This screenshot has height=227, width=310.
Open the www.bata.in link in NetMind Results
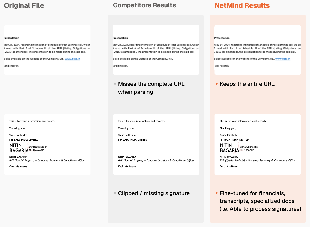(x=283, y=59)
